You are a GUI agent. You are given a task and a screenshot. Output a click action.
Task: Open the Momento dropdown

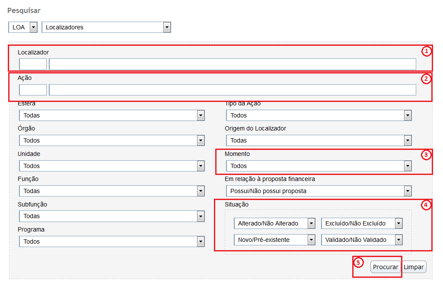click(x=319, y=166)
